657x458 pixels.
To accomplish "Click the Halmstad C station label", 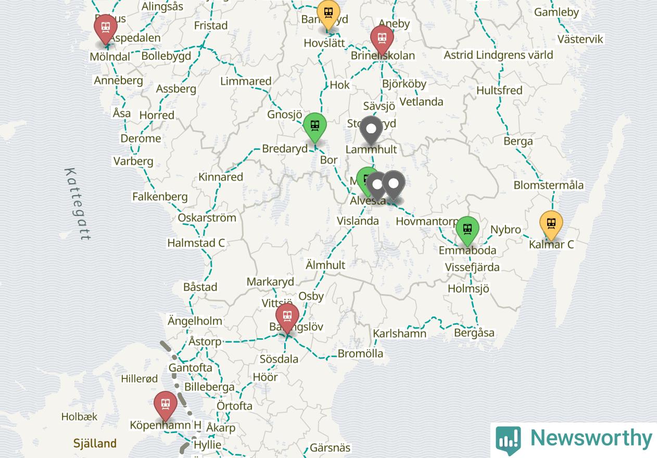I will point(196,243).
